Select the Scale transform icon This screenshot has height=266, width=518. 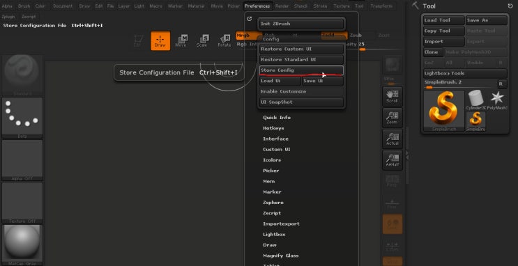(x=202, y=41)
